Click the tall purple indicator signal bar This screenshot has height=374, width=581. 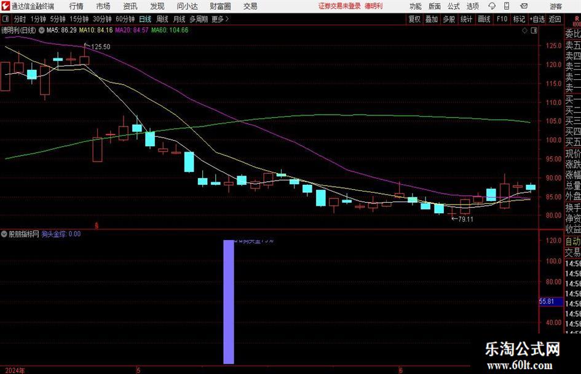point(229,302)
